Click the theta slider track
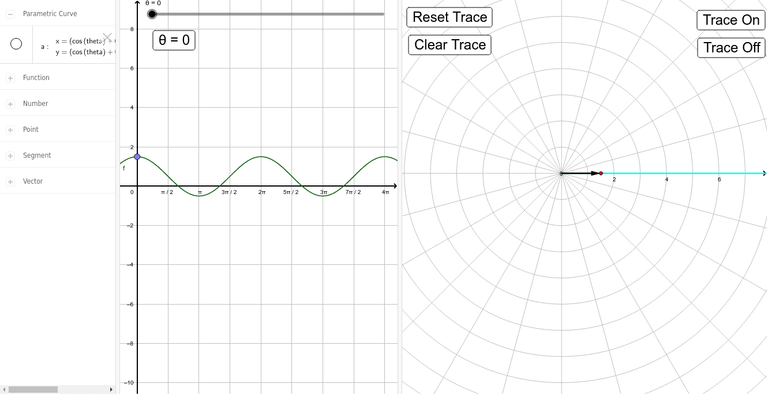The width and height of the screenshot is (768, 395). coord(268,14)
